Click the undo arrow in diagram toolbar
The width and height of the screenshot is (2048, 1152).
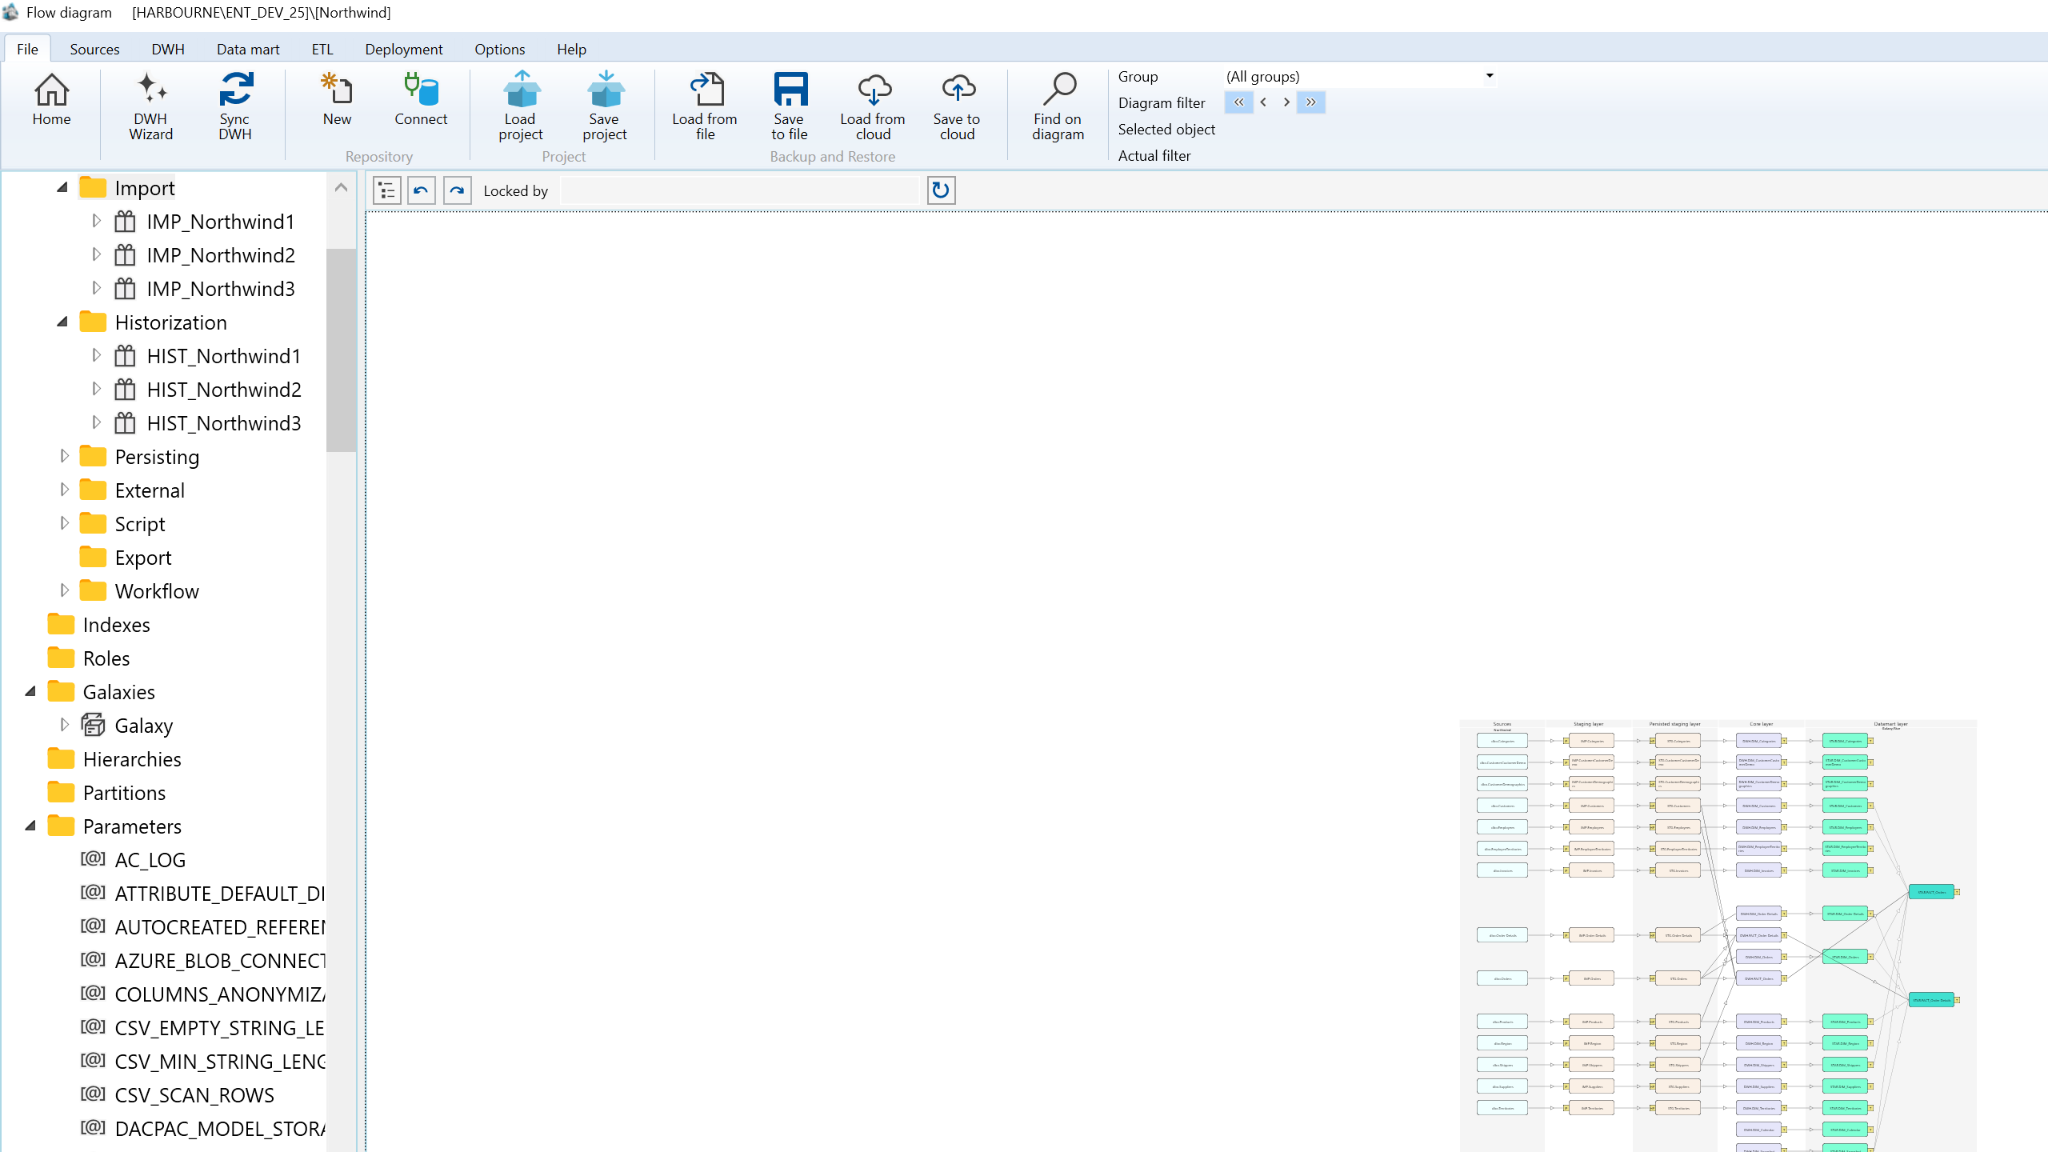pyautogui.click(x=422, y=190)
